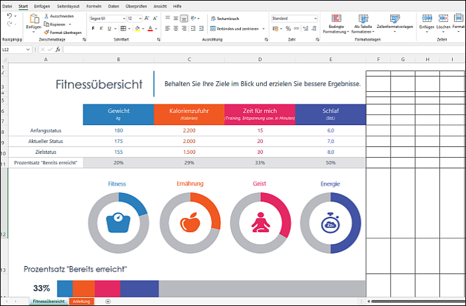
Task: Click the undo arrow icon
Action: [x=10, y=16]
